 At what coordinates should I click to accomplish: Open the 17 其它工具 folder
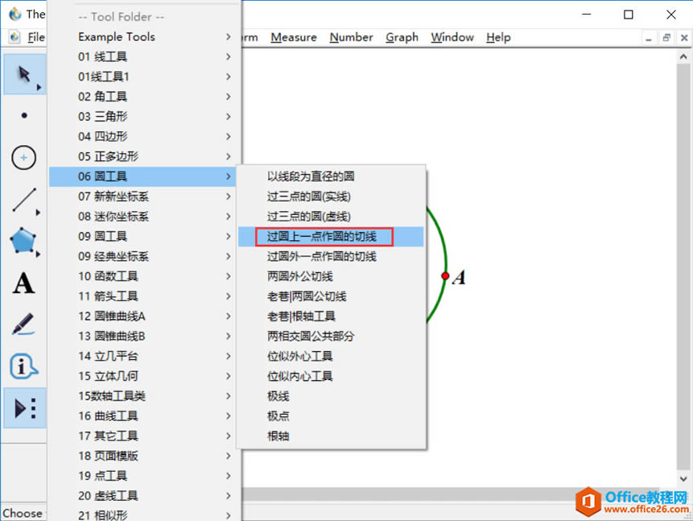142,436
